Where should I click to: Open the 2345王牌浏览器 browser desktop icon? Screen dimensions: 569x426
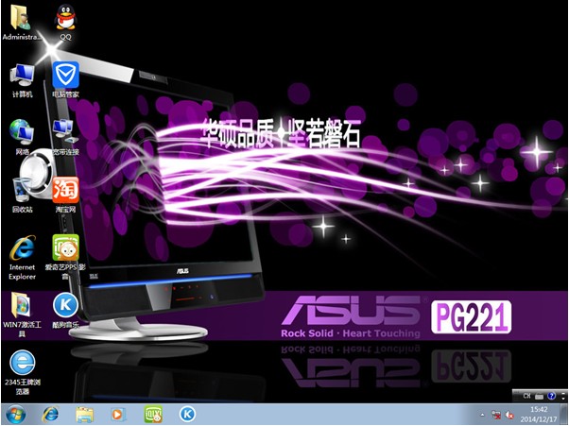[x=22, y=372]
